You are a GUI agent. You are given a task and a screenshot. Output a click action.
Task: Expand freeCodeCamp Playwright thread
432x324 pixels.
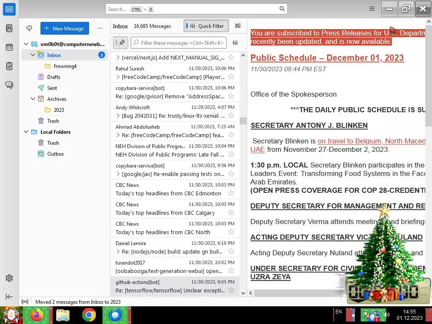[x=118, y=77]
